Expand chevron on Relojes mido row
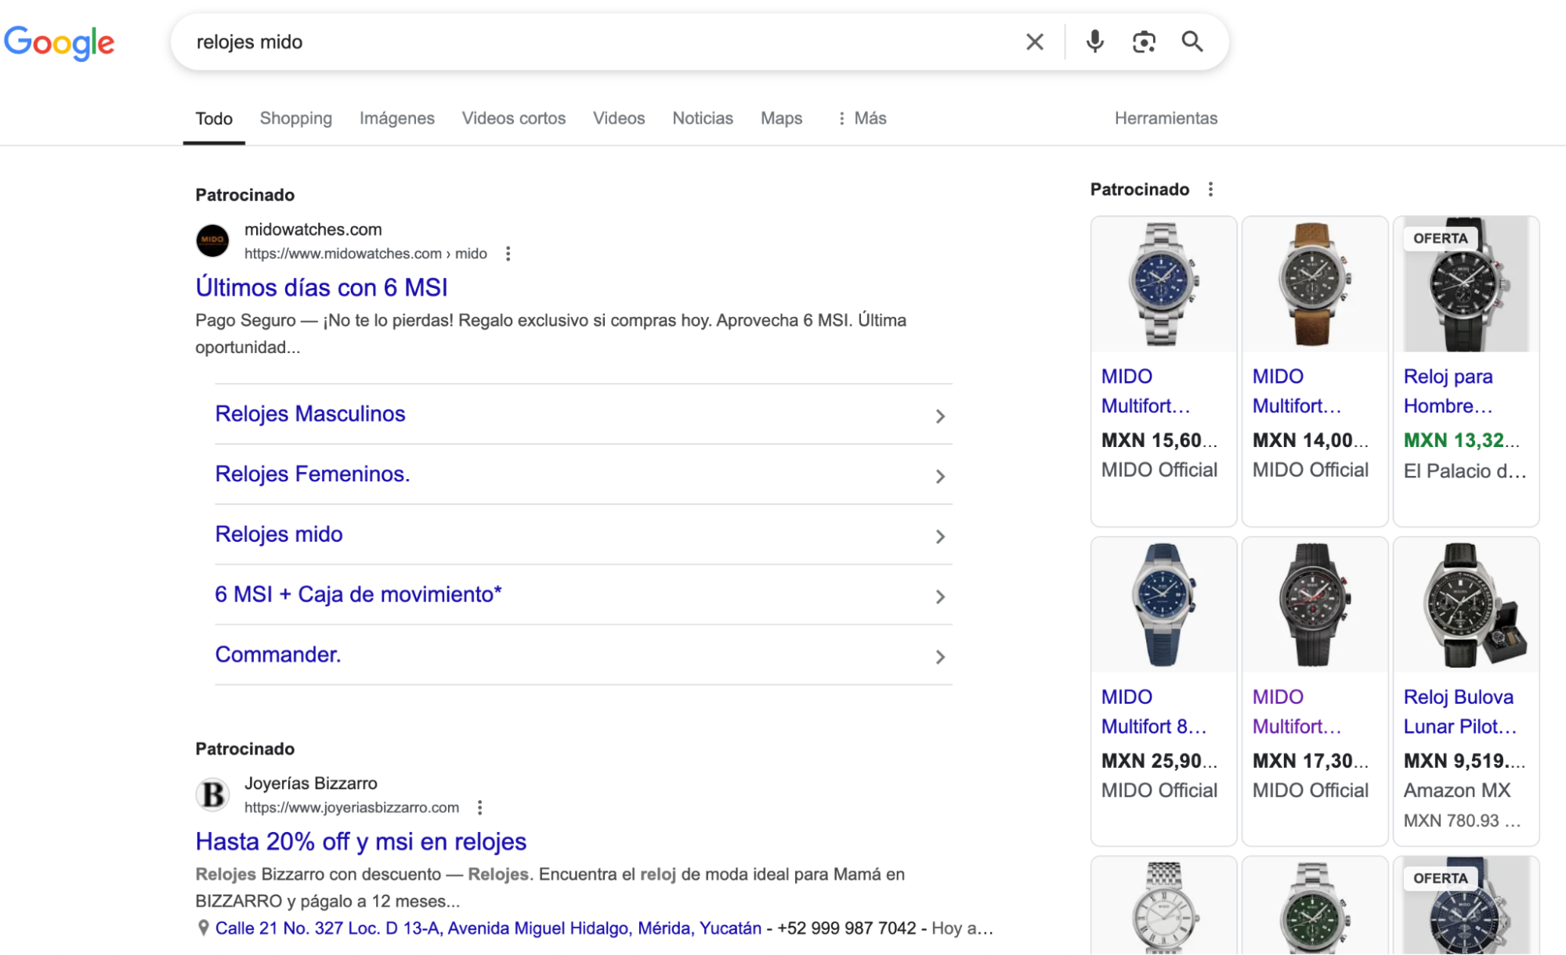1566x955 pixels. coord(940,536)
